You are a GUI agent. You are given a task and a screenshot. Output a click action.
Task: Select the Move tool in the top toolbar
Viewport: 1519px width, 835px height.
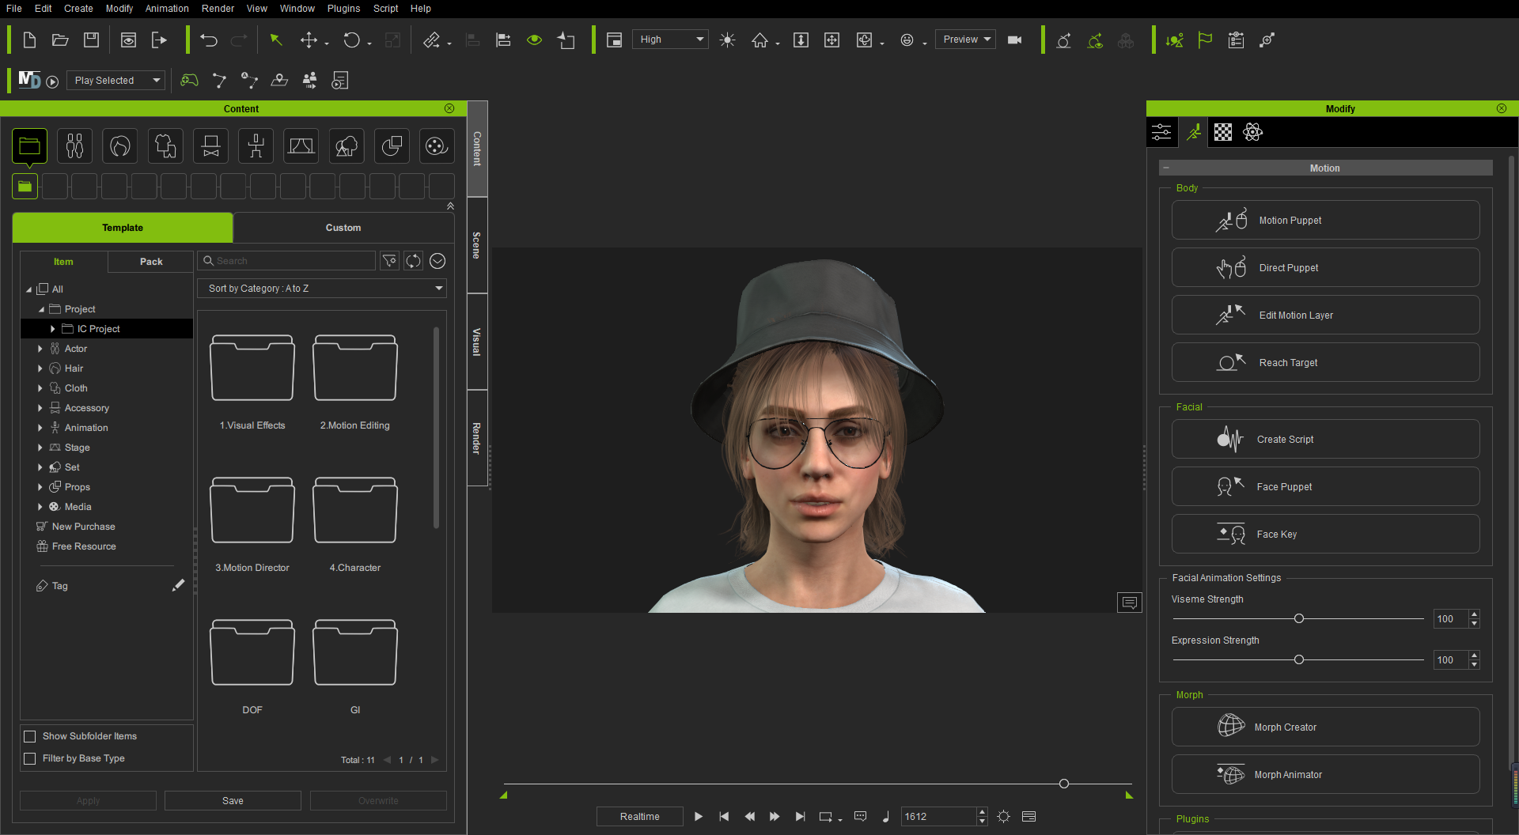point(309,40)
